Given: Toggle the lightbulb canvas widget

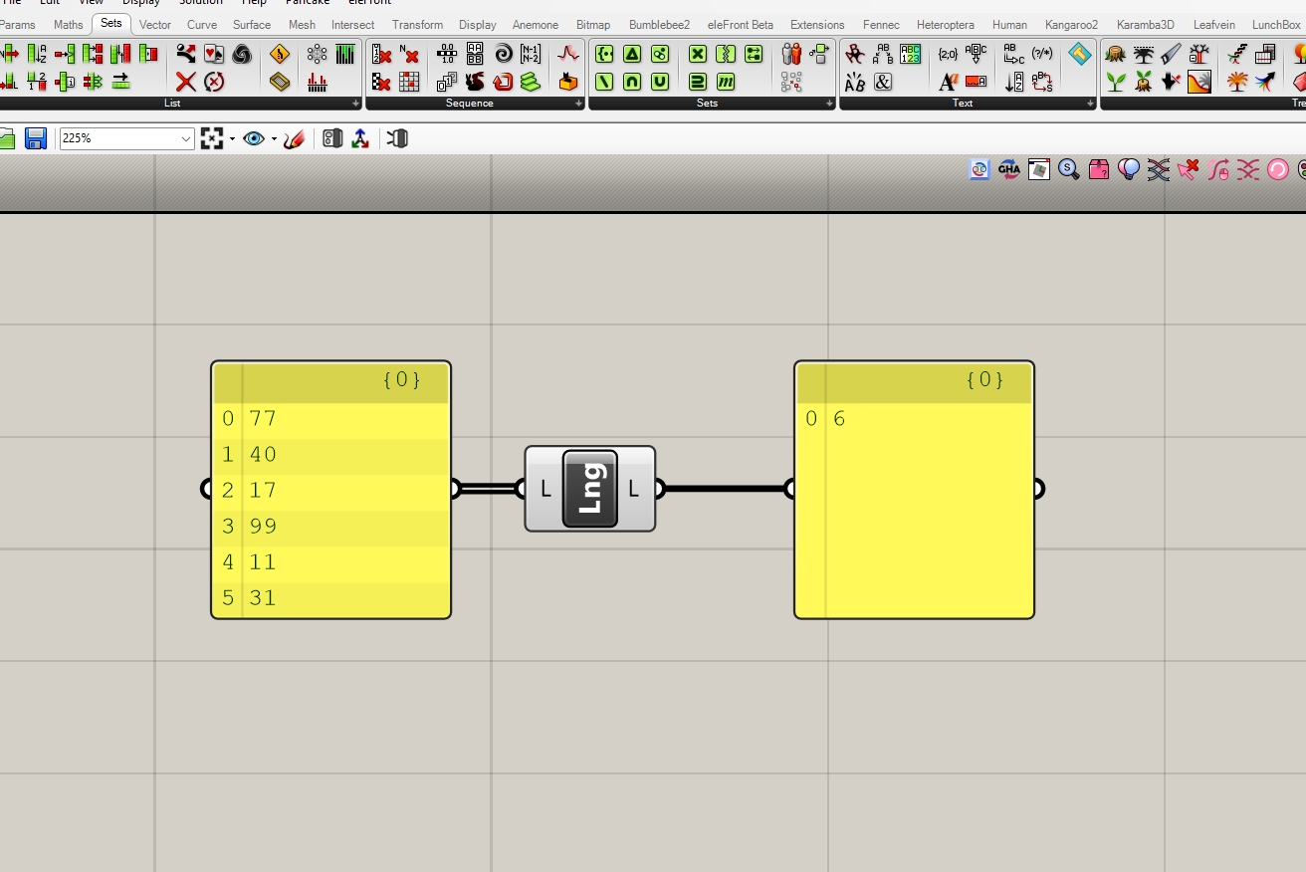Looking at the screenshot, I should [1128, 169].
